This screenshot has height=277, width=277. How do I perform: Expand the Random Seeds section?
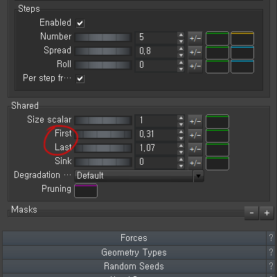134,266
